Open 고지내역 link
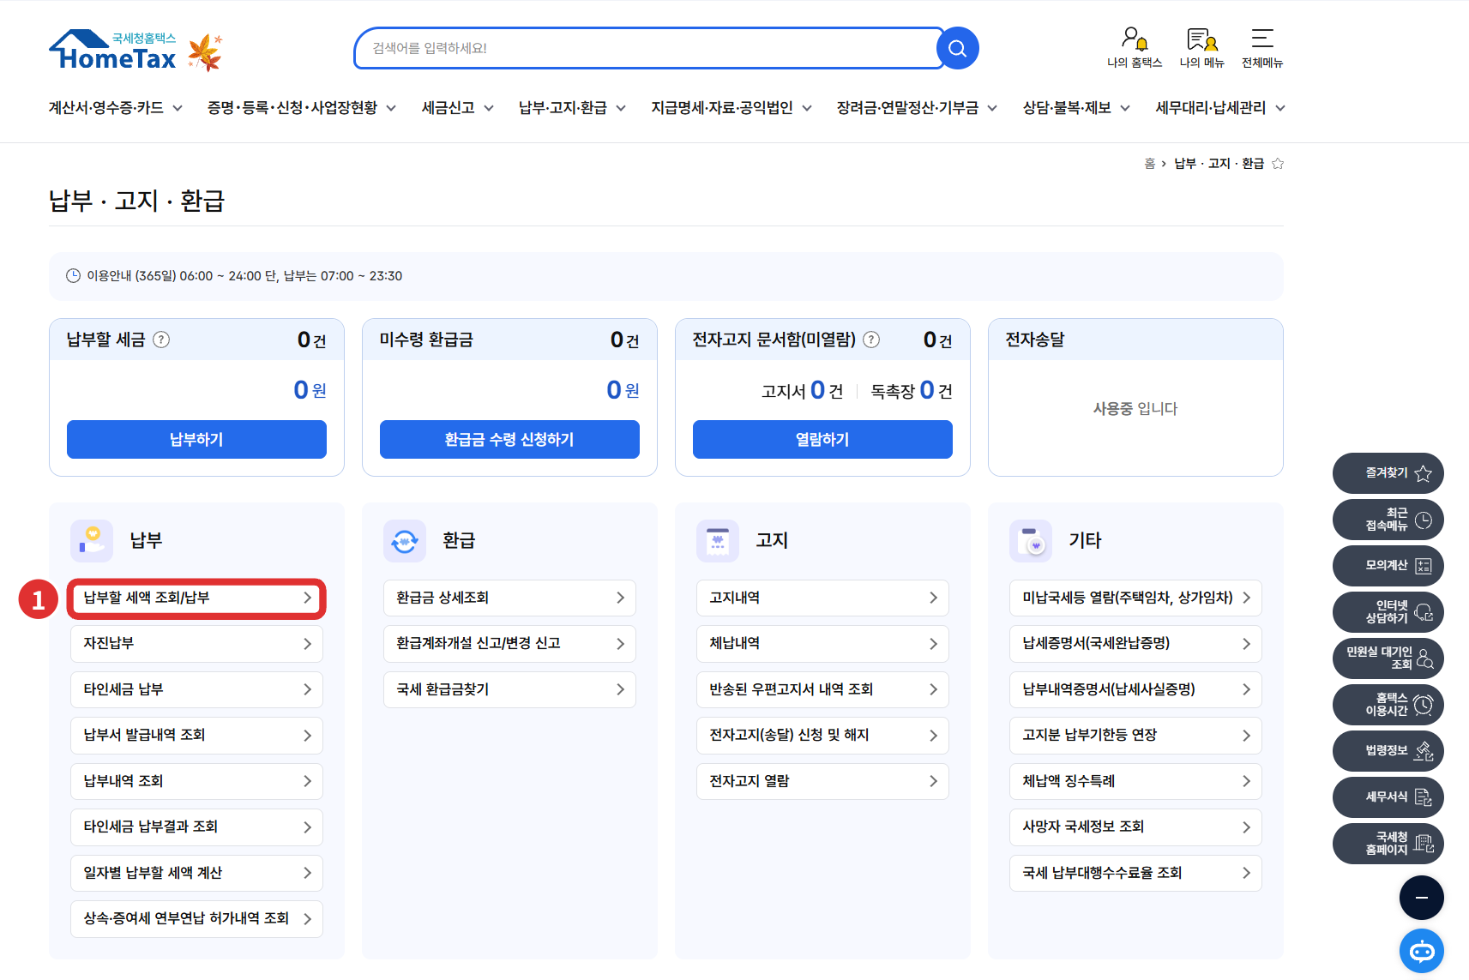Image resolution: width=1469 pixels, height=980 pixels. point(822,598)
